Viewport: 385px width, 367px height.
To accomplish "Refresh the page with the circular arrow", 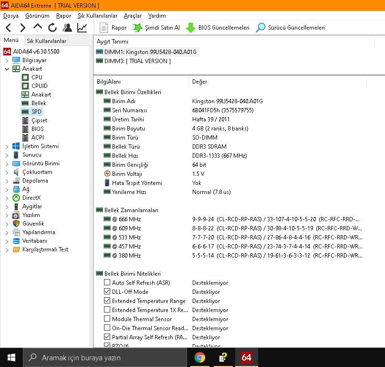I will coord(52,28).
